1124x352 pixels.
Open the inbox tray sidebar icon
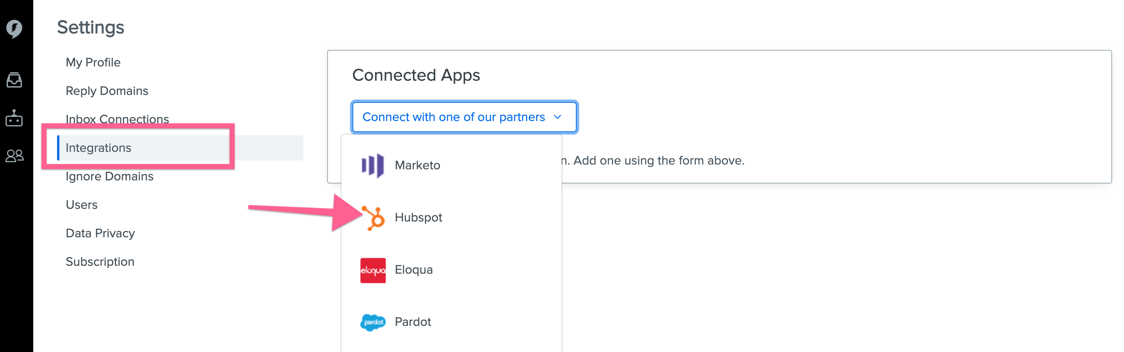coord(14,80)
